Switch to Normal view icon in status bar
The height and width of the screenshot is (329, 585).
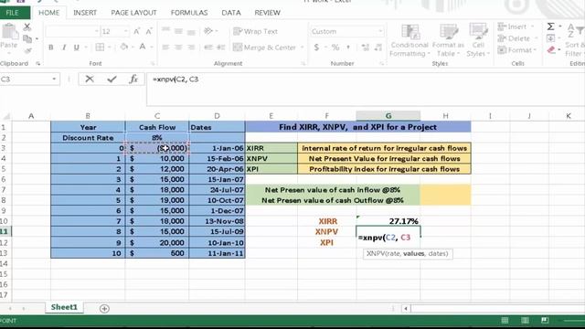[505, 321]
